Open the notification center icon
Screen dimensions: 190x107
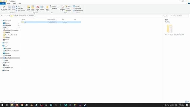[187, 105]
